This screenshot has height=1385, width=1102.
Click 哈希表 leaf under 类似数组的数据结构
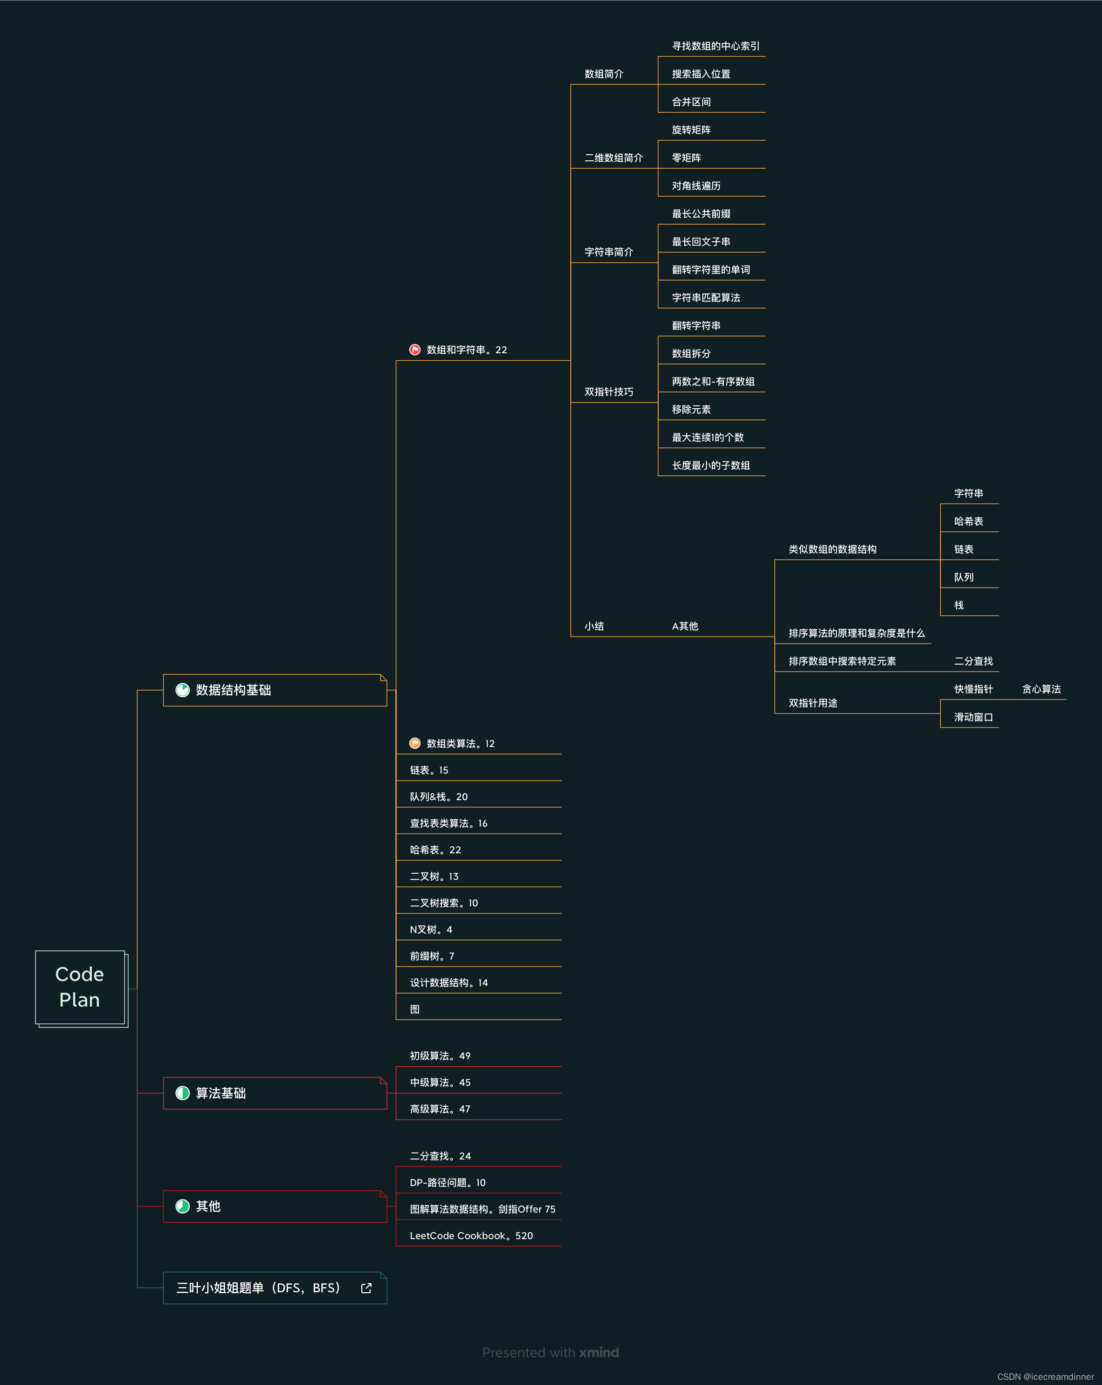[x=968, y=521]
